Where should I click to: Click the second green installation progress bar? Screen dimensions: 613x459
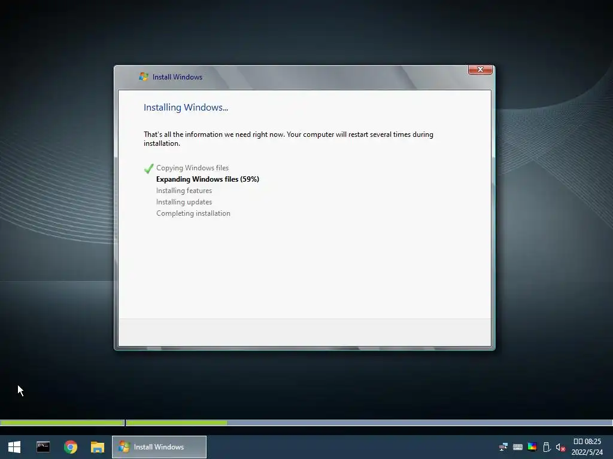pyautogui.click(x=177, y=423)
